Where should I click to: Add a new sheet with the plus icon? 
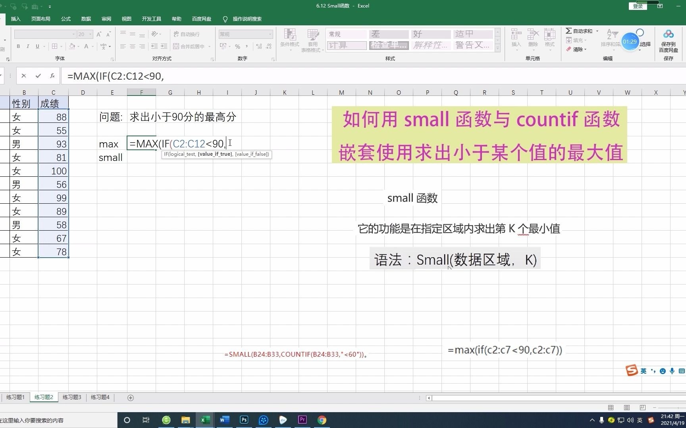point(131,397)
